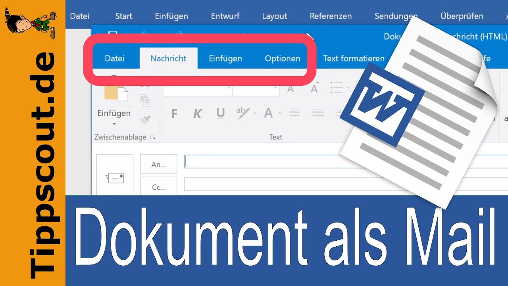Click the large Einfügen paste clipboard icon
Image resolution: width=508 pixels, height=286 pixels.
(x=116, y=92)
